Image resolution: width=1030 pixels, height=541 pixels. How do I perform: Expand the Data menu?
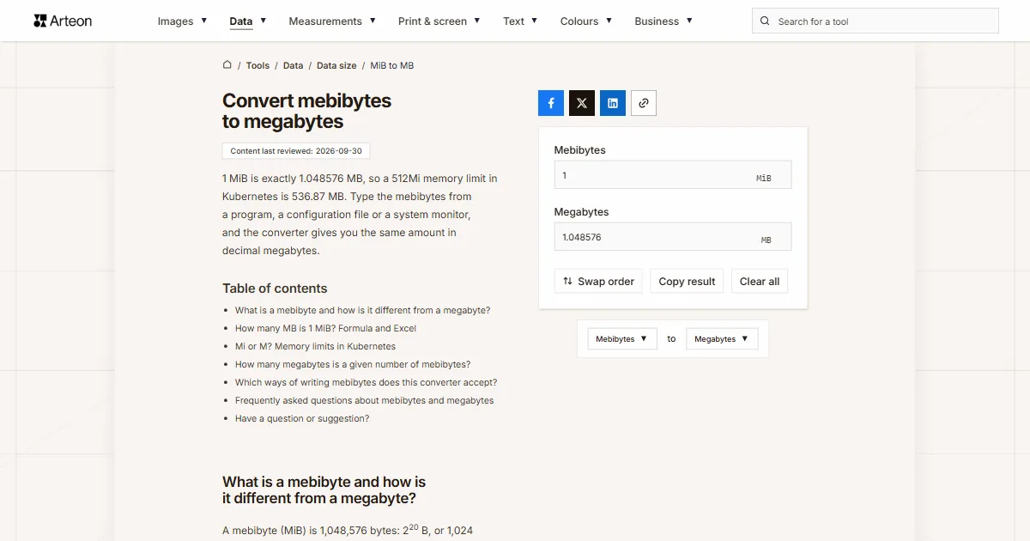click(x=248, y=21)
